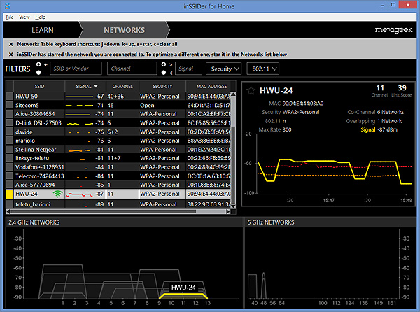420x312 pixels.
Task: Click the 2.4 GHz NETWORKS panel title
Action: point(34,222)
